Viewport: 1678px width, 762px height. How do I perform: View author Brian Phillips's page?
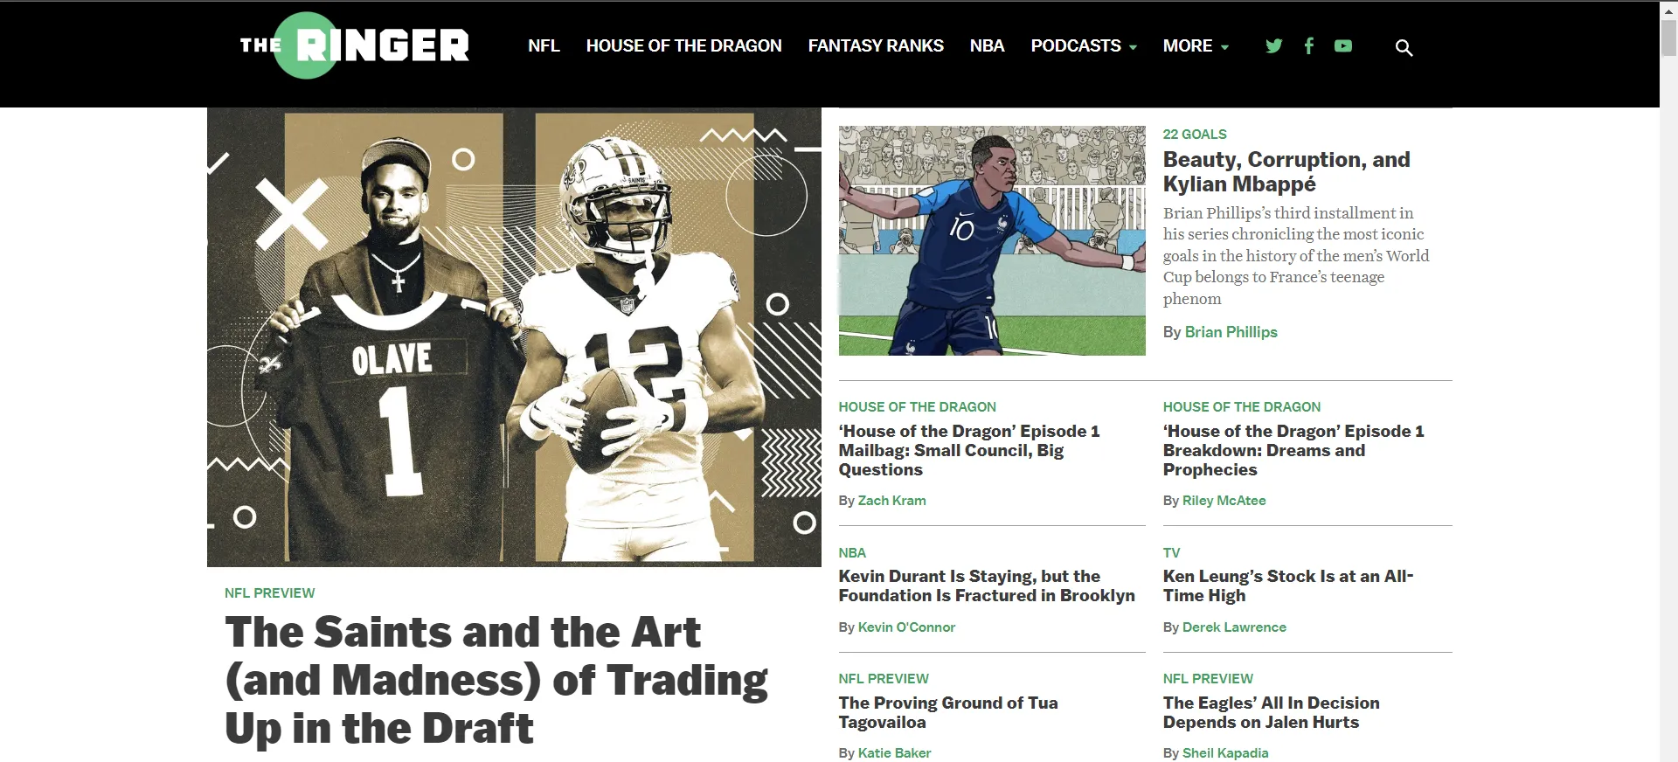click(x=1231, y=332)
